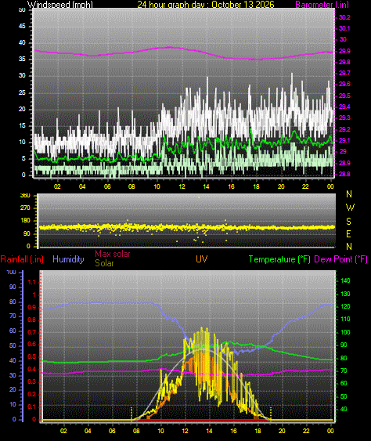Select hour 14 under the bottom chart
This screenshot has width=371, height=441.
[x=209, y=431]
